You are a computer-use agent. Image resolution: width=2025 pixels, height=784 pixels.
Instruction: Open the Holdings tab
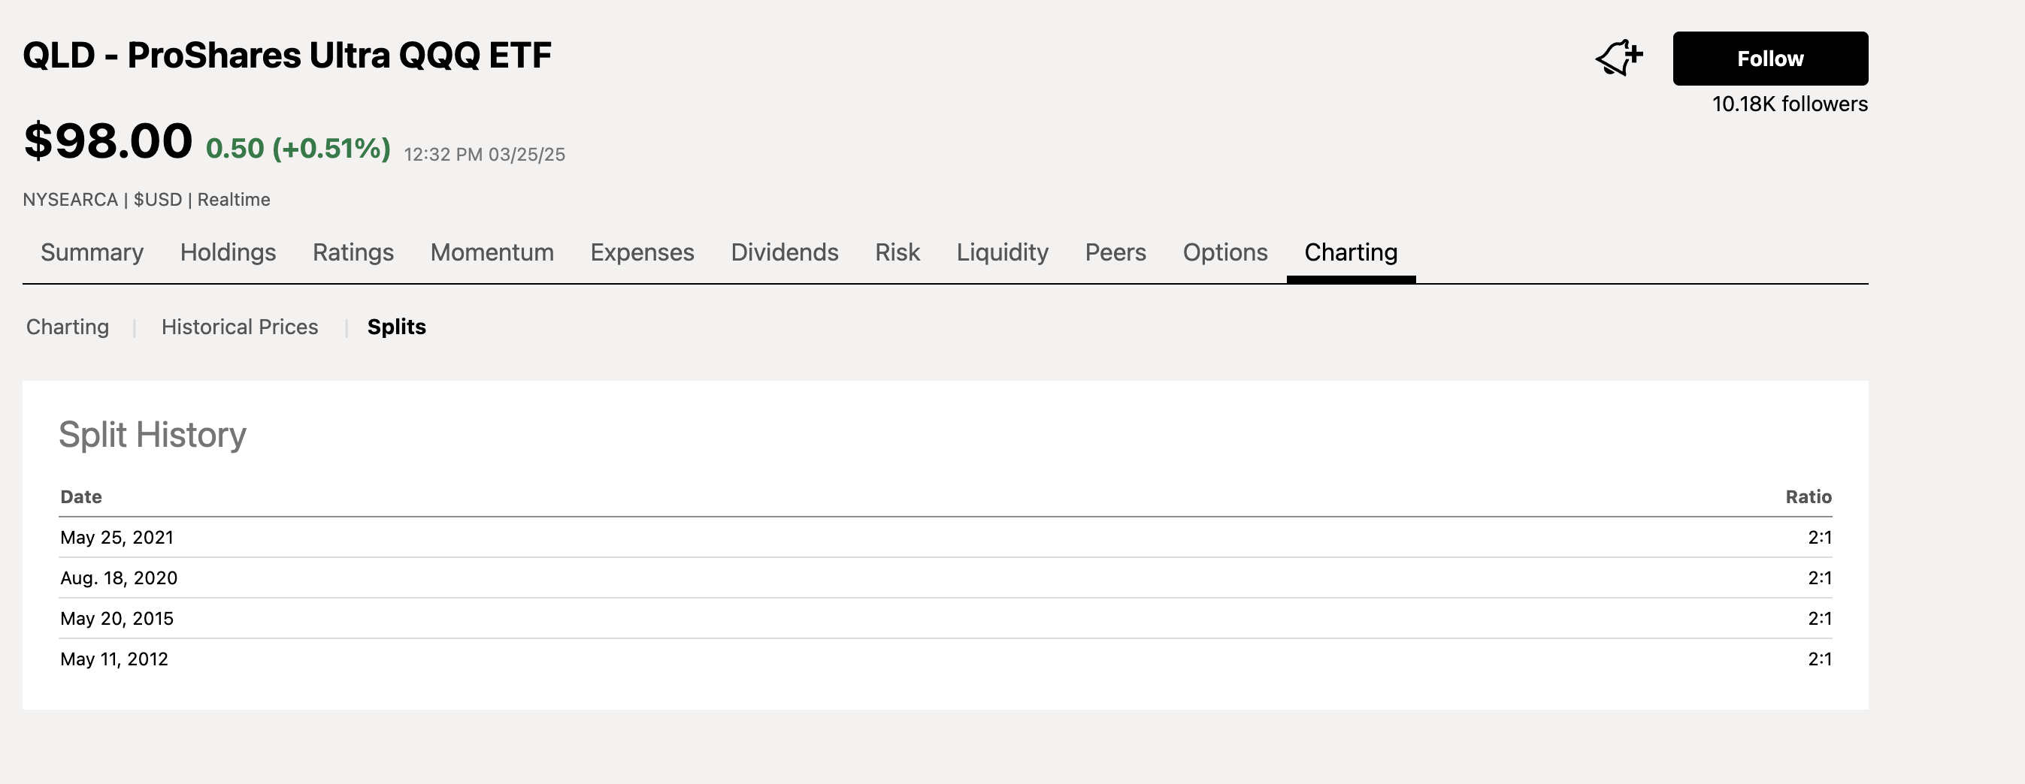227,252
